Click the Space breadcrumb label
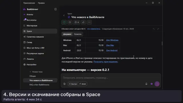This screenshot has width=183, height=103. coord(69,14)
